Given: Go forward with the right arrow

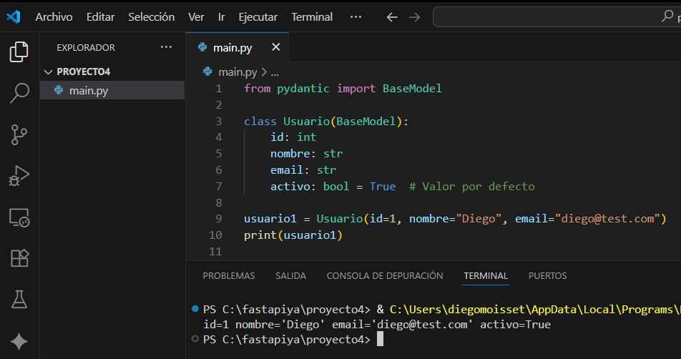Looking at the screenshot, I should point(415,17).
